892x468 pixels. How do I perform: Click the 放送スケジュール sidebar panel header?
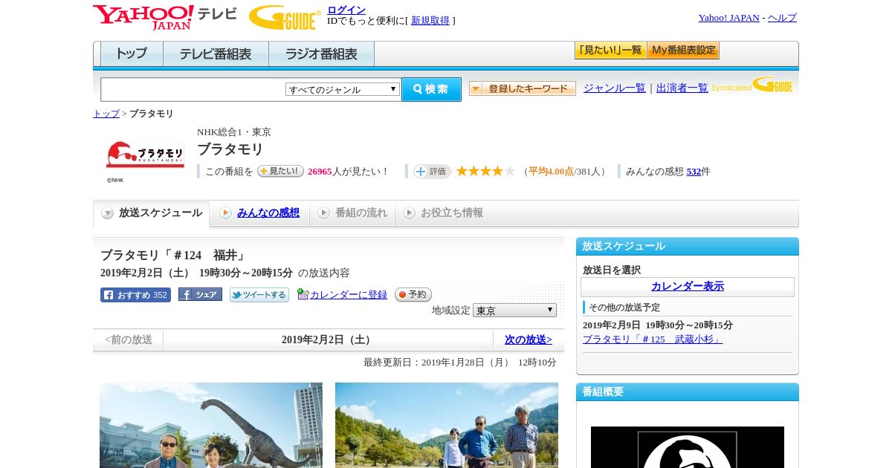(688, 247)
